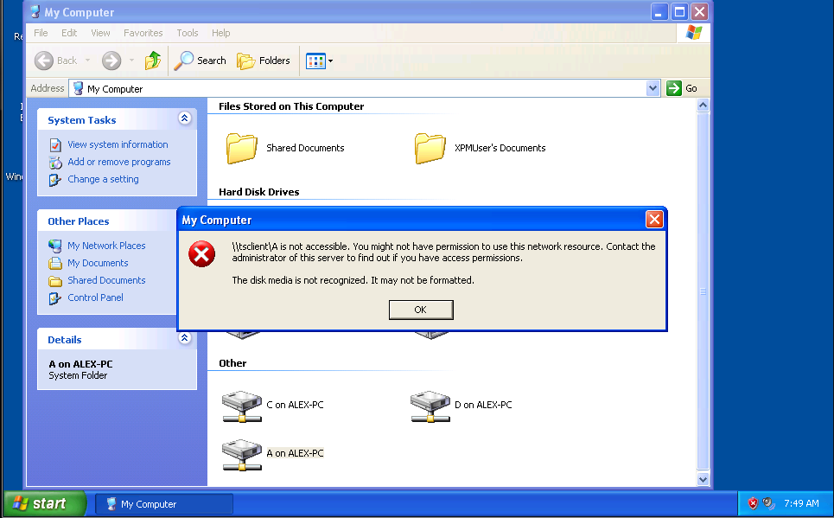The width and height of the screenshot is (834, 518).
Task: Click the Windows flag logo in toolbar
Action: tap(694, 33)
